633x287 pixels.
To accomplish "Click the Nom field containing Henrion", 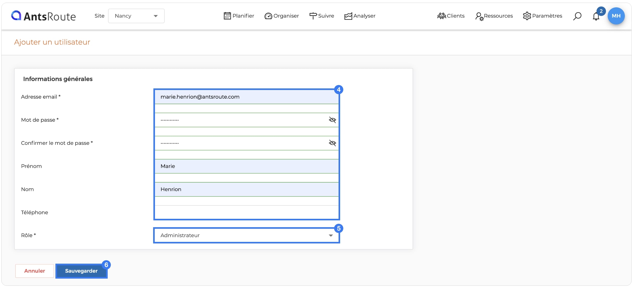I will pyautogui.click(x=247, y=189).
